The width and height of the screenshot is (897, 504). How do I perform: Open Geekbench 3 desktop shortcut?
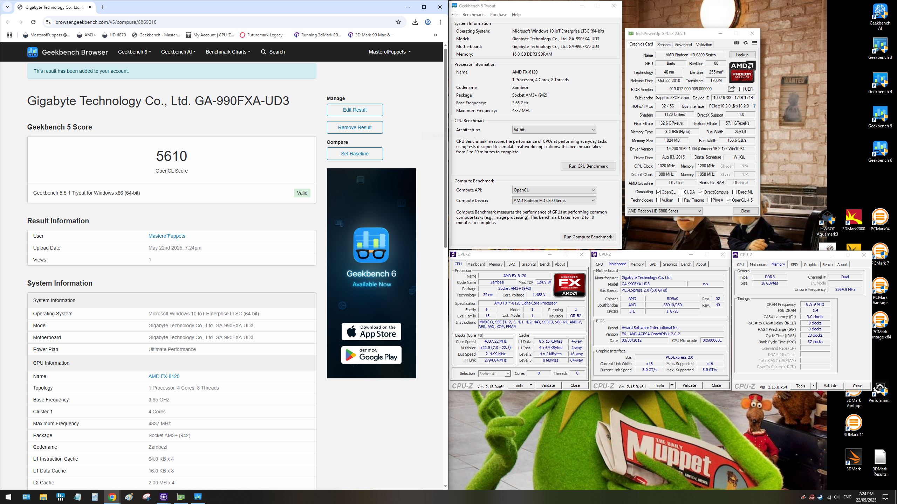tap(880, 49)
